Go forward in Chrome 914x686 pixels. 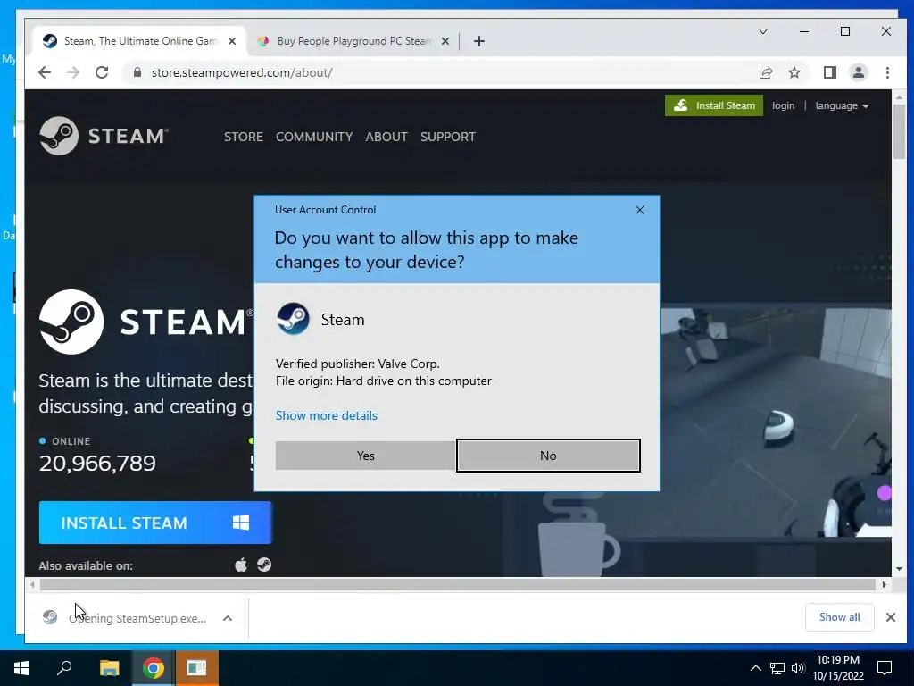[73, 72]
